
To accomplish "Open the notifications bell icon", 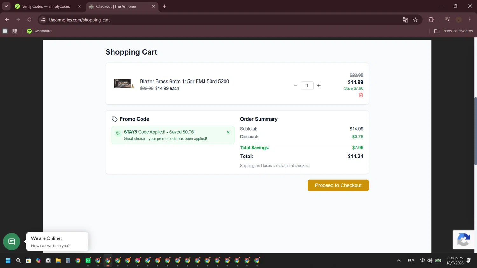I will click(x=469, y=261).
